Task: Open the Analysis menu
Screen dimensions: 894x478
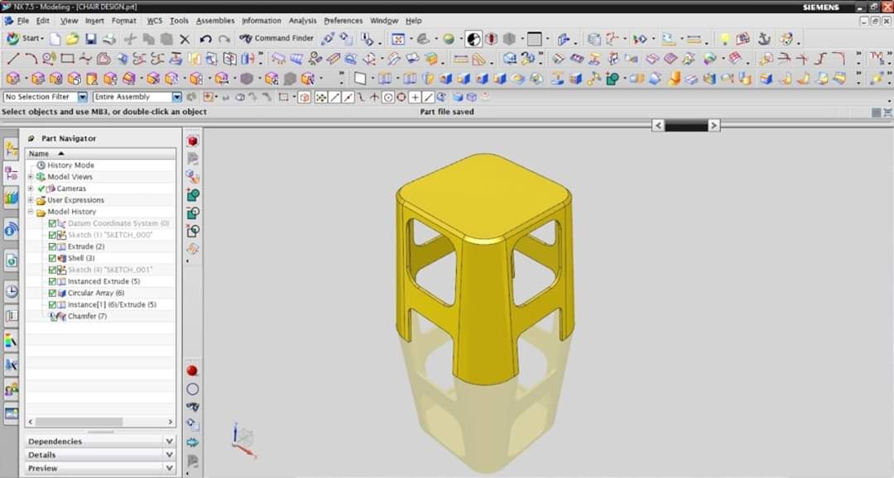Action: pos(302,21)
